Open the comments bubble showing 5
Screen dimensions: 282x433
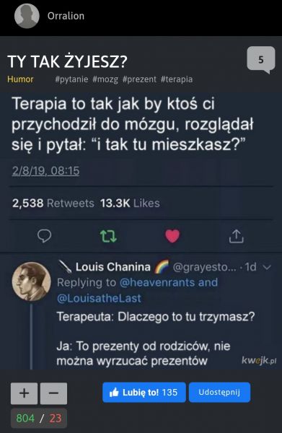click(261, 60)
